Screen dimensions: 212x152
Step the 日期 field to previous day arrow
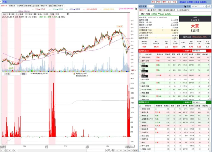pos(202,6)
